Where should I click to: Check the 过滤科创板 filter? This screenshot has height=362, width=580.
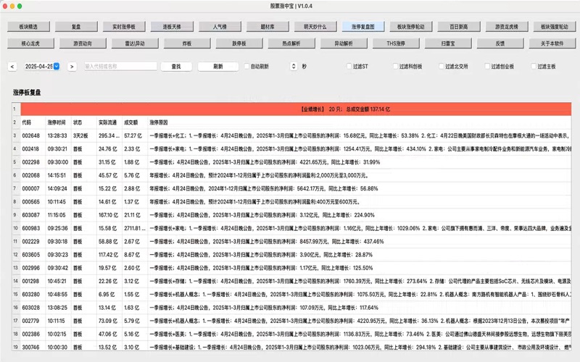[395, 67]
